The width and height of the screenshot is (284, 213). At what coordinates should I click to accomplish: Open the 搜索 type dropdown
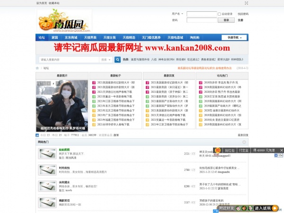(x=106, y=60)
